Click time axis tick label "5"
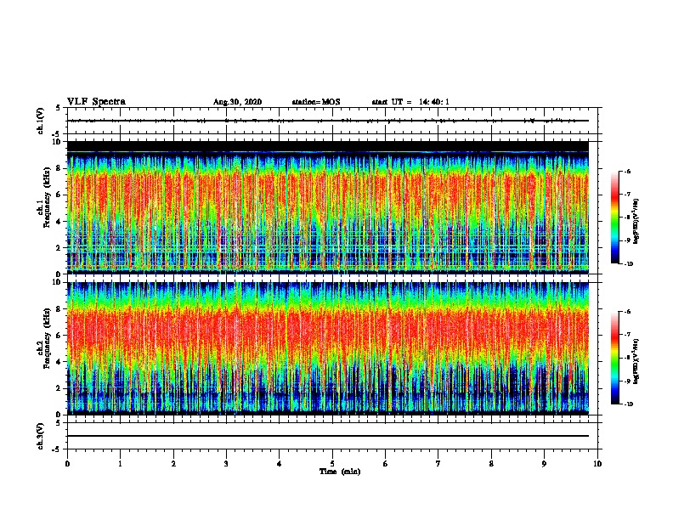673x520 pixels. point(332,464)
